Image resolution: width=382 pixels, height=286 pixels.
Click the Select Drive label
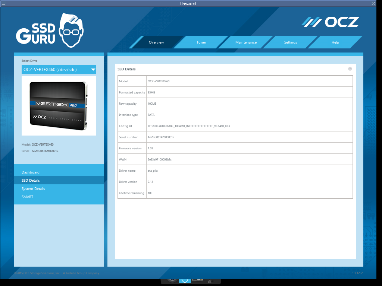(x=29, y=61)
